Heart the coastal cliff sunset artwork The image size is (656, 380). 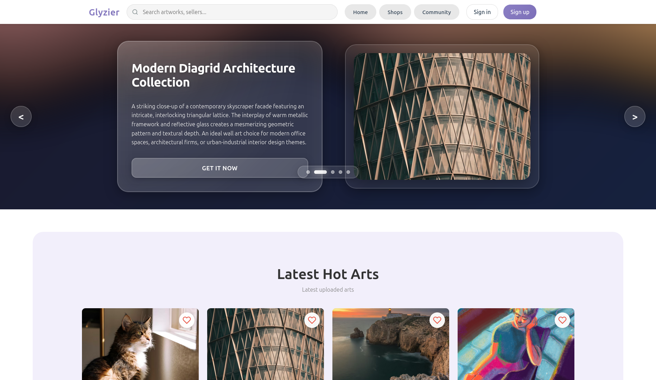pyautogui.click(x=437, y=320)
